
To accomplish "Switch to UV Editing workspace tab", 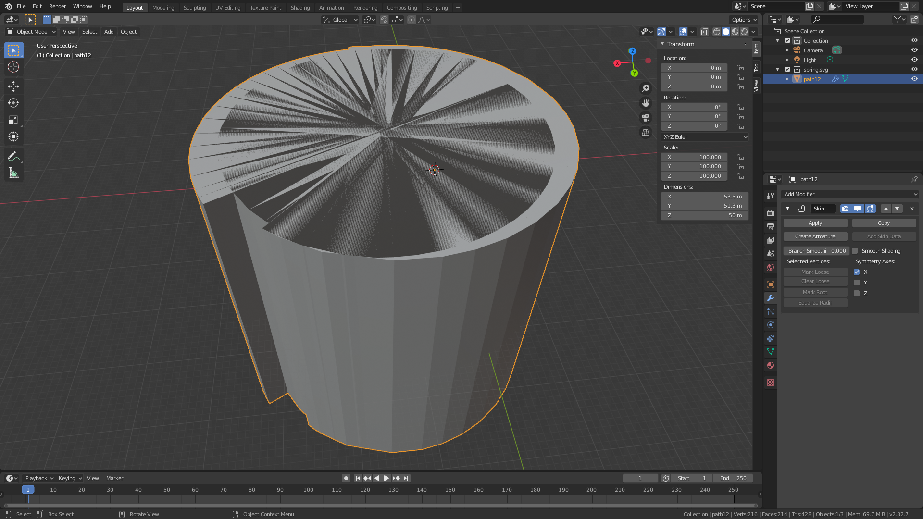I will tap(228, 8).
